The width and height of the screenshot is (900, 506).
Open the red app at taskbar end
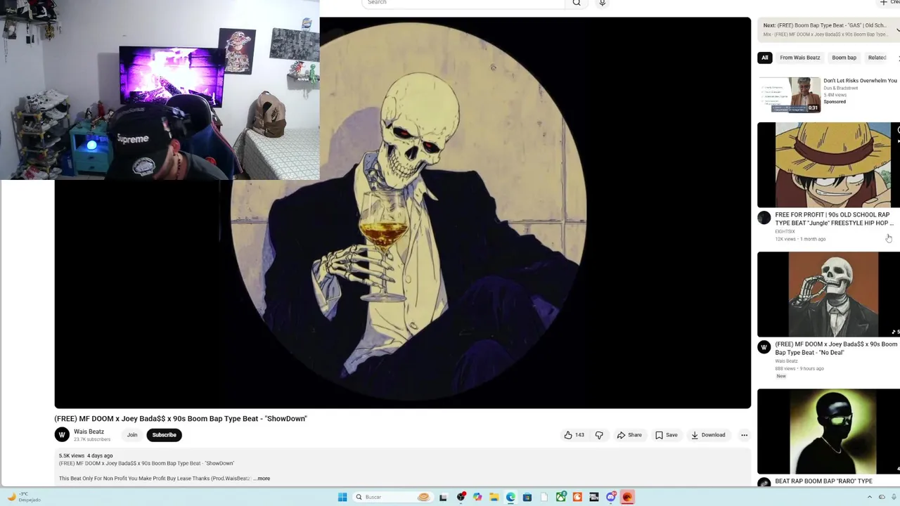[627, 497]
